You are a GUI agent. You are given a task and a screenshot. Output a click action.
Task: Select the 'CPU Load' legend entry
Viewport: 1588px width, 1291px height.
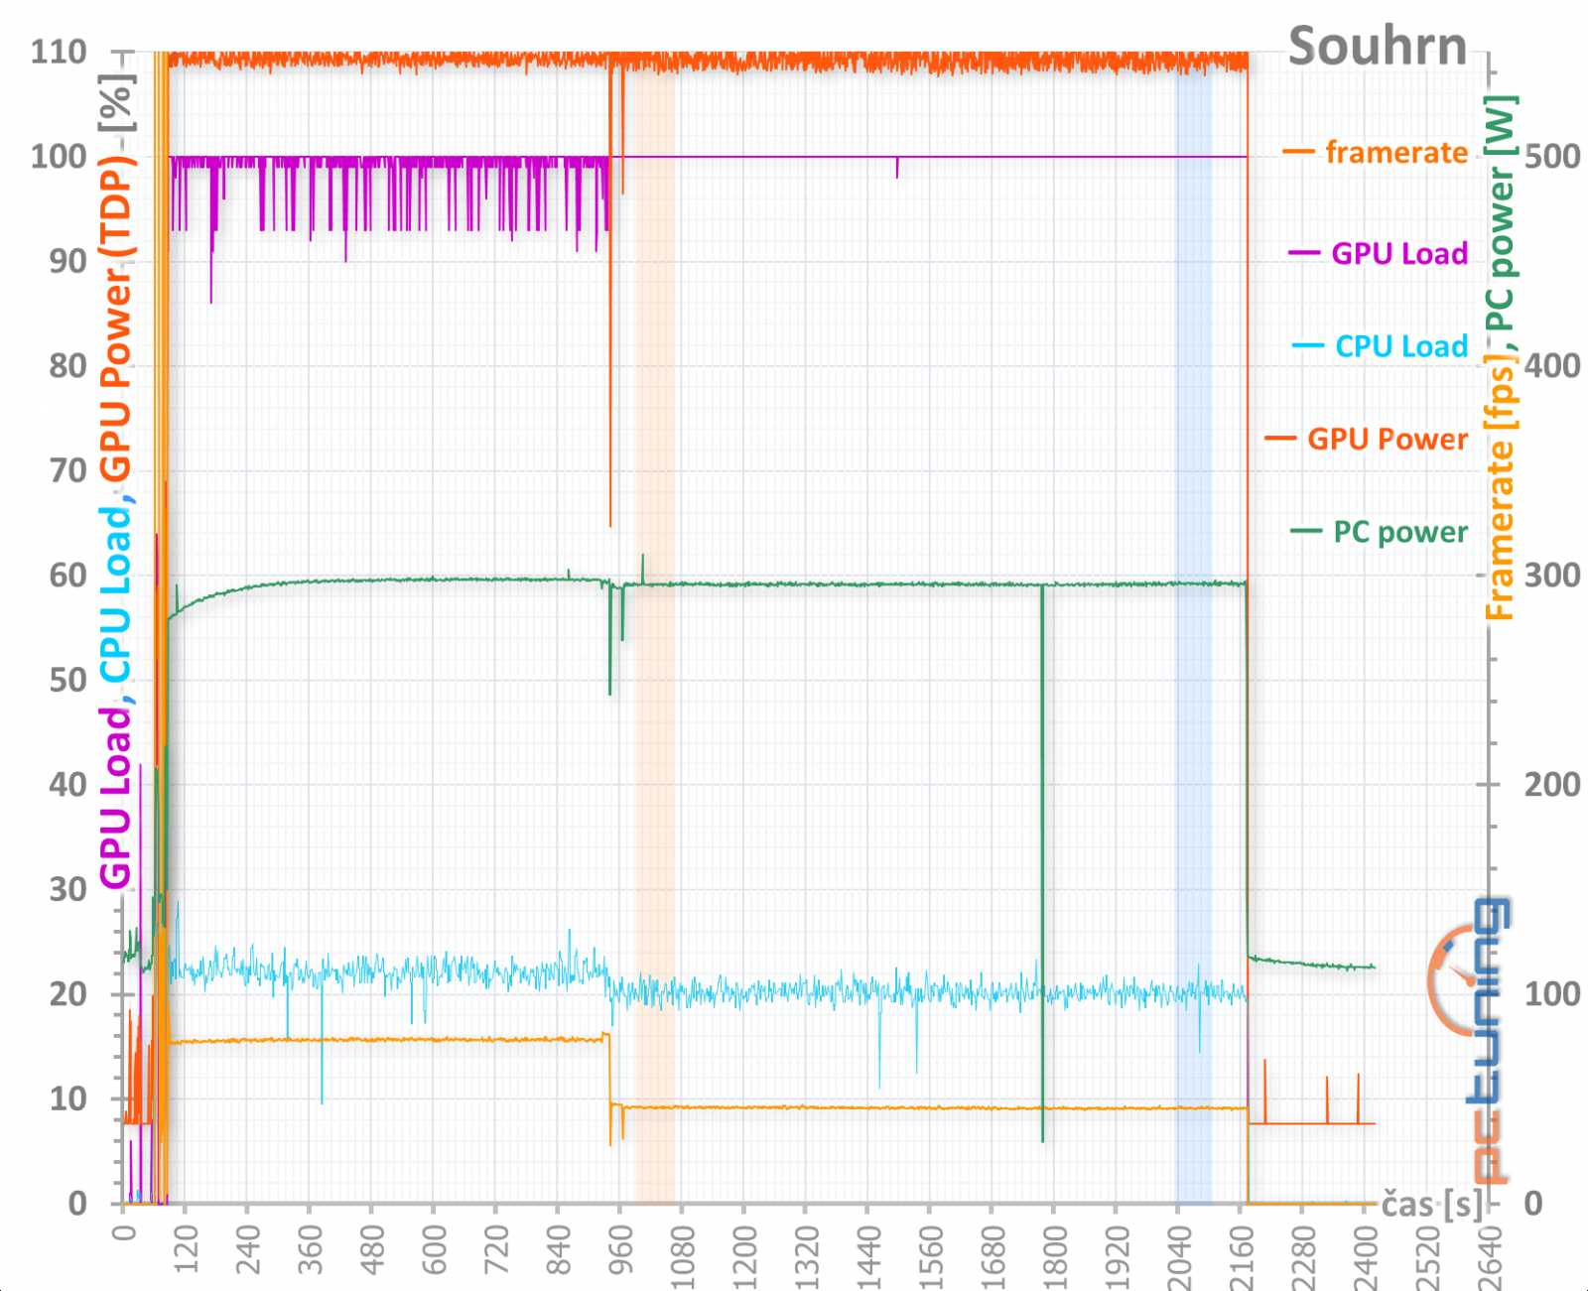1401,346
